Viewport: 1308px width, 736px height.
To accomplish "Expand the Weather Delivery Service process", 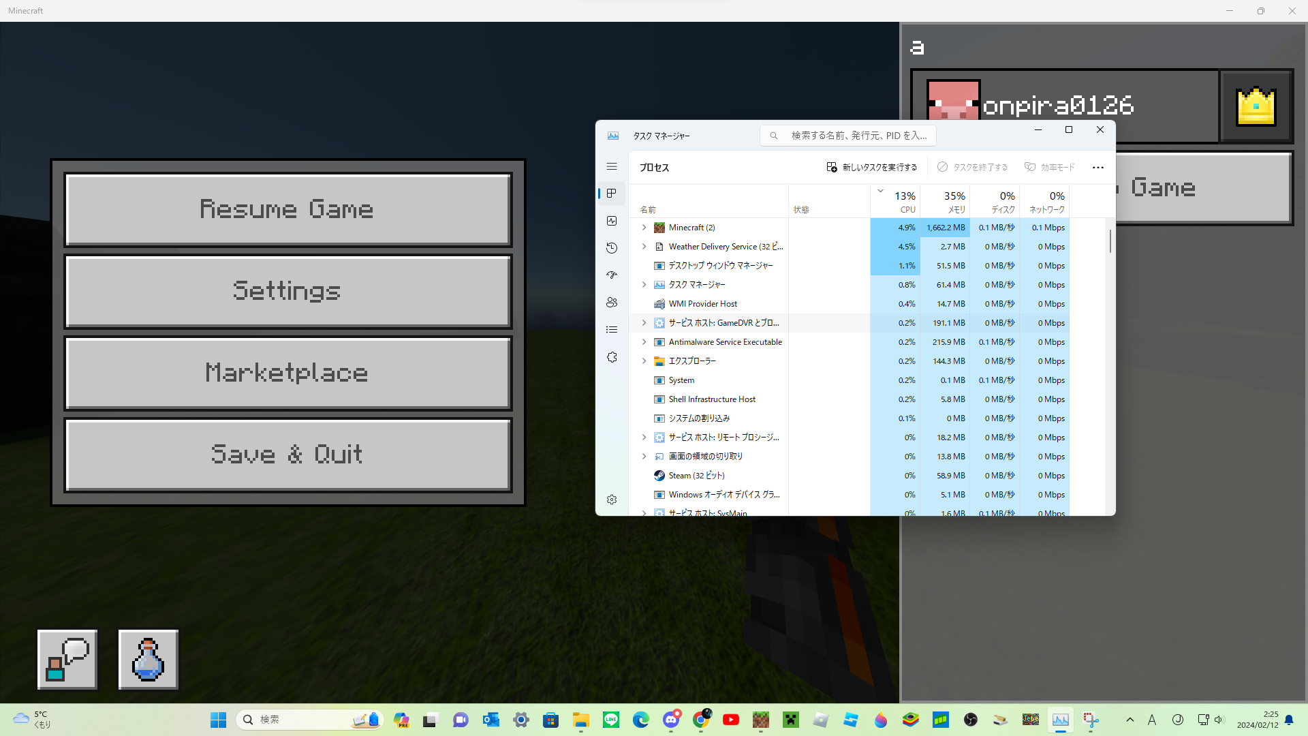I will pyautogui.click(x=644, y=247).
